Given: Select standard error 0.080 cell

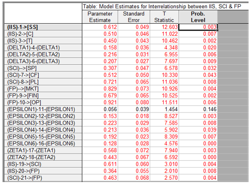Looking at the screenshot, I should (134, 102).
